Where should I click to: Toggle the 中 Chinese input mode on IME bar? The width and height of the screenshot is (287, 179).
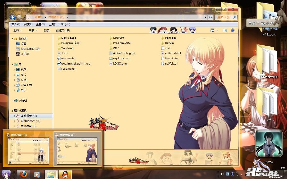(250, 23)
